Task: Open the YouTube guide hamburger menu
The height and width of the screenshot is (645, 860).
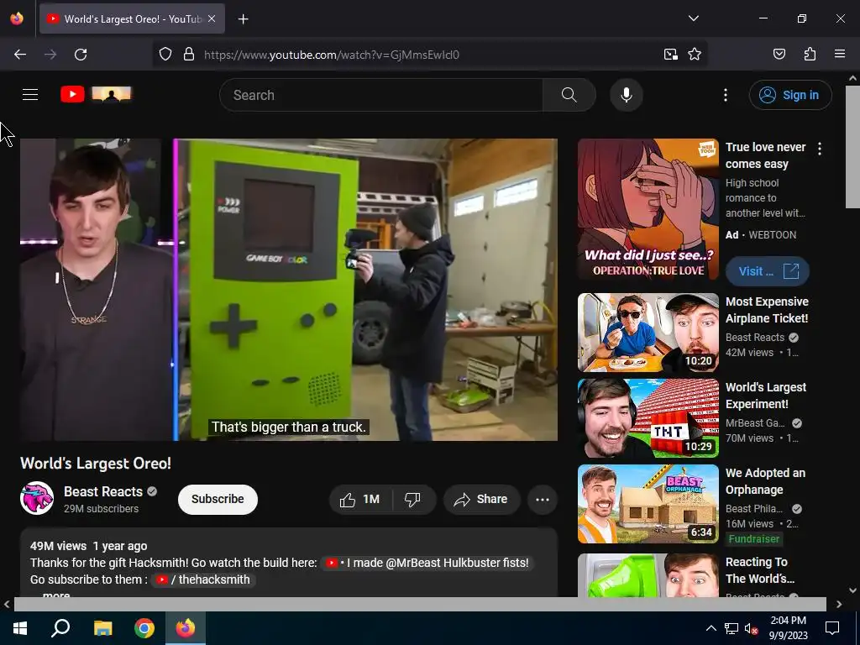Action: click(x=30, y=94)
